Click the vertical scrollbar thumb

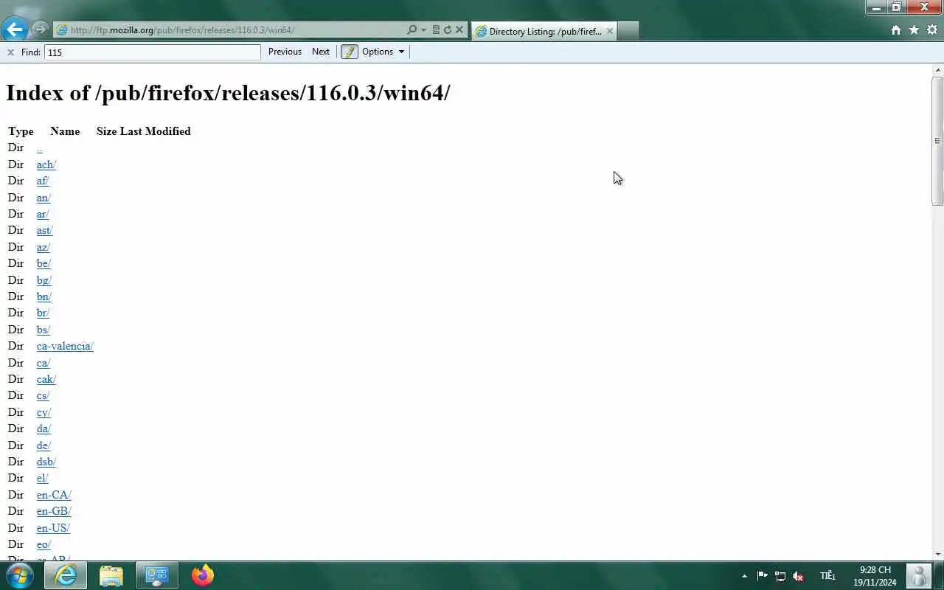coord(937,140)
